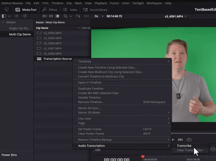Open the Effects panel
This screenshot has height=161, width=216.
tap(50, 10)
